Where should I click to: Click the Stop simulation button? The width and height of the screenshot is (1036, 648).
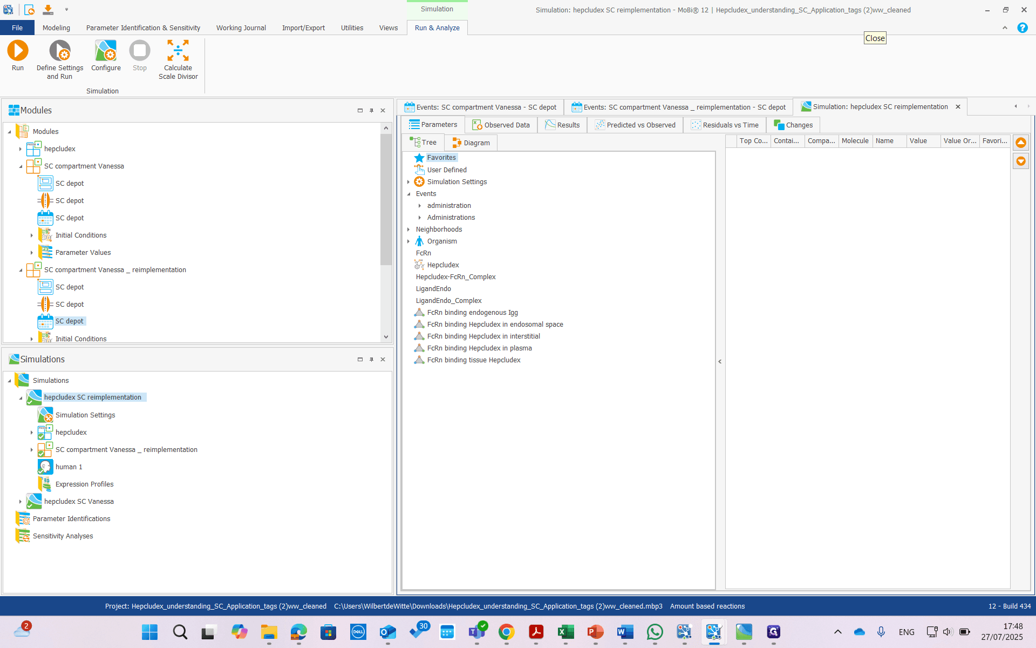coord(140,56)
